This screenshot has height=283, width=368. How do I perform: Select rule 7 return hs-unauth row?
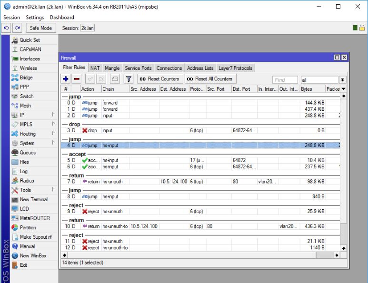[200, 182]
